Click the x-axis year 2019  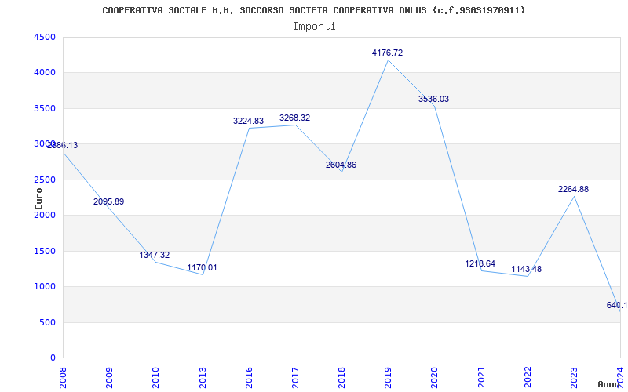(388, 377)
